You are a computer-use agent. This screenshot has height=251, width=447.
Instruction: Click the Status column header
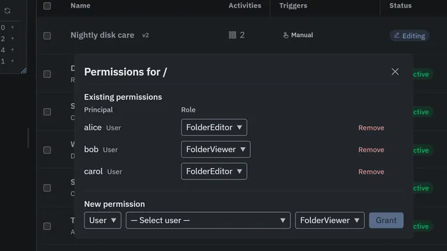pos(400,6)
